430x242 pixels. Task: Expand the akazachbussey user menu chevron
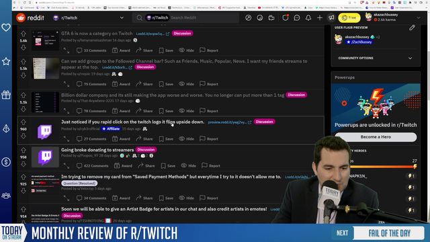click(x=419, y=18)
